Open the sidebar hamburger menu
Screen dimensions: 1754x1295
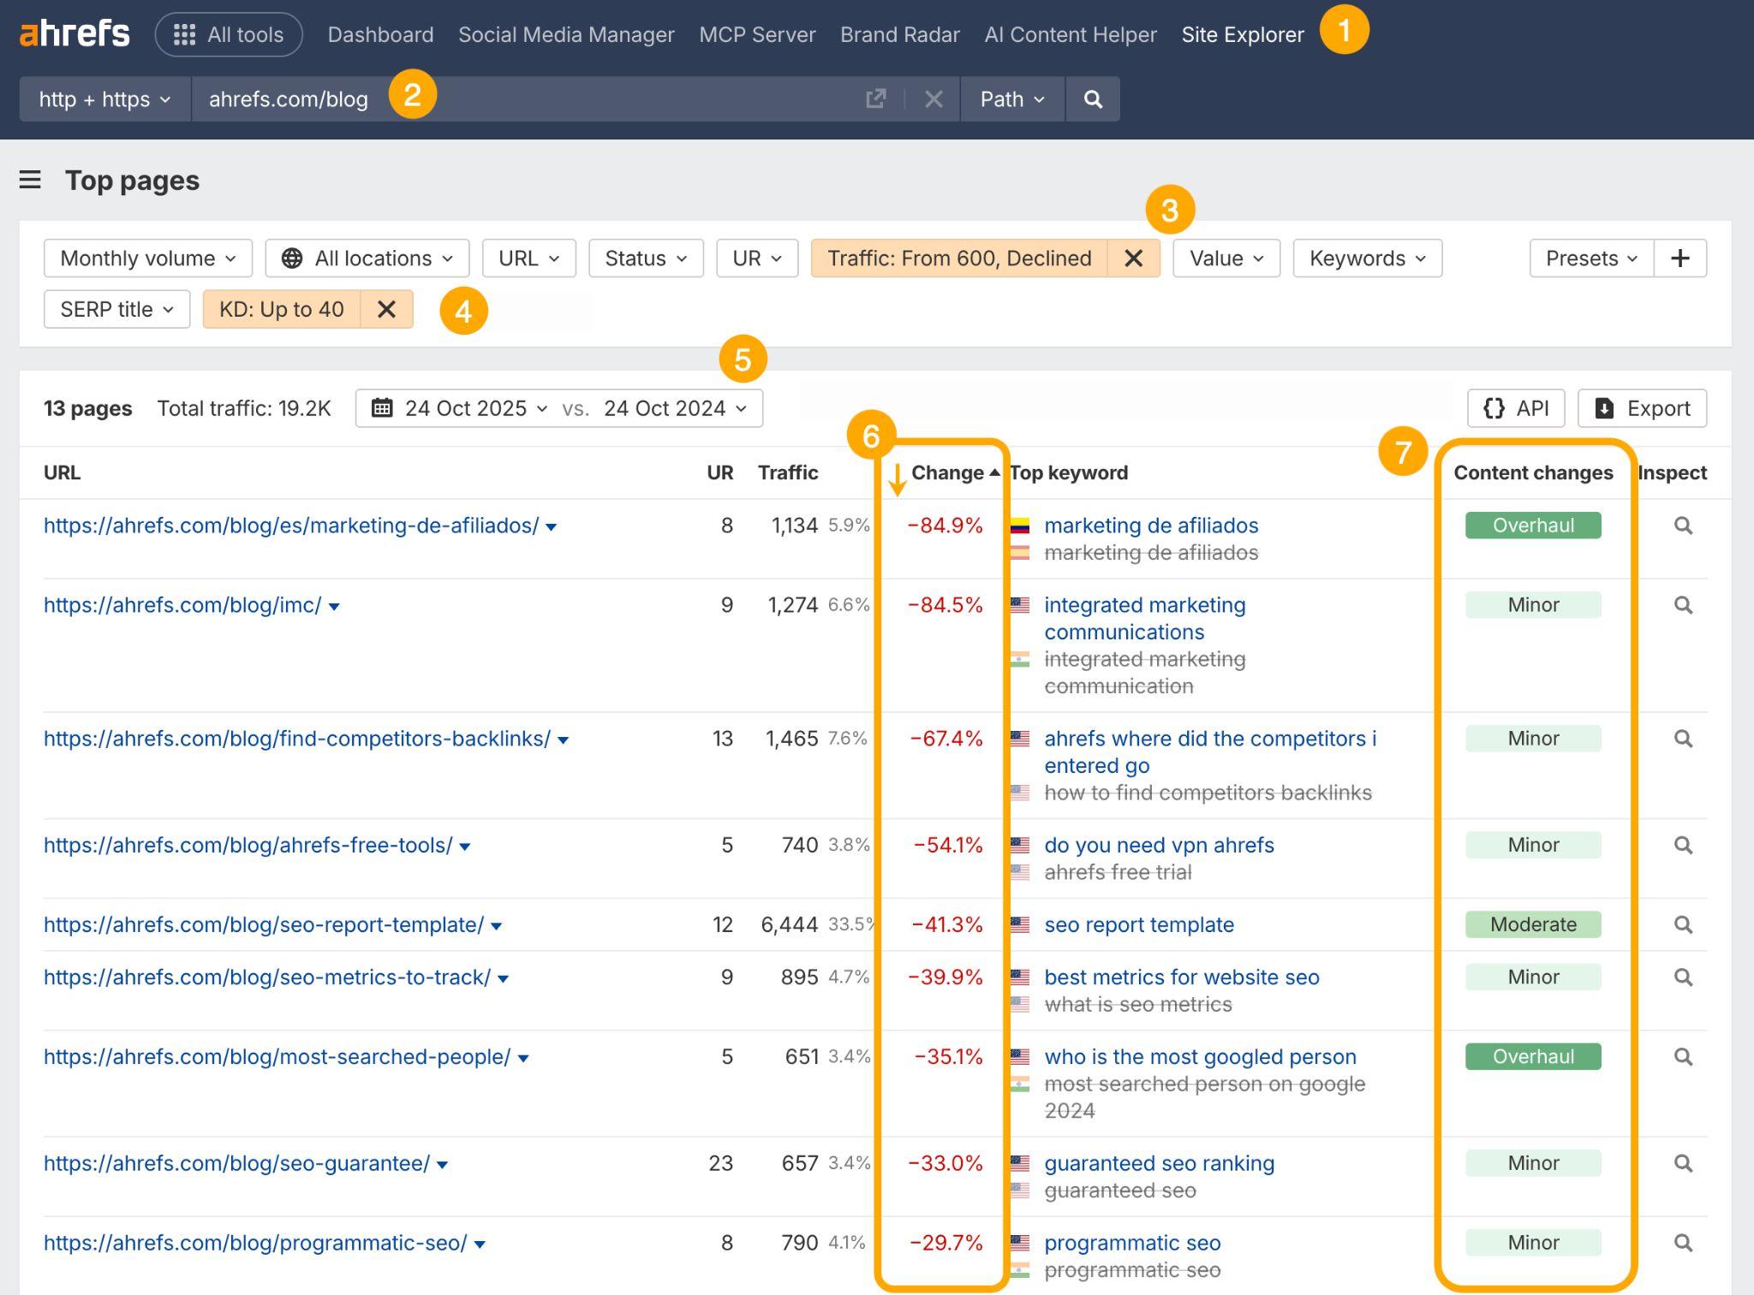[x=30, y=181]
